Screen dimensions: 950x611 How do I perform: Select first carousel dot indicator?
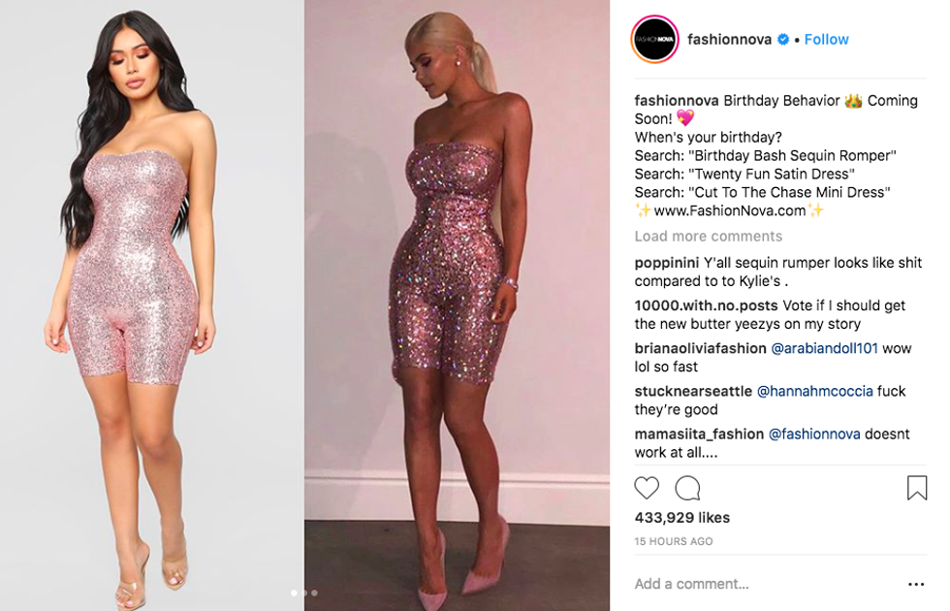(x=295, y=593)
